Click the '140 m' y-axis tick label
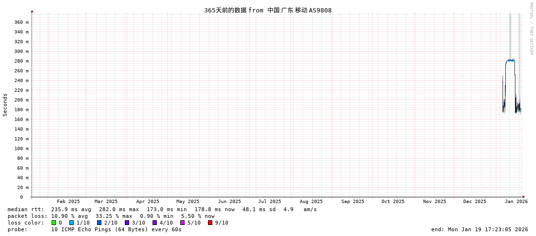536x236 pixels. click(22, 129)
